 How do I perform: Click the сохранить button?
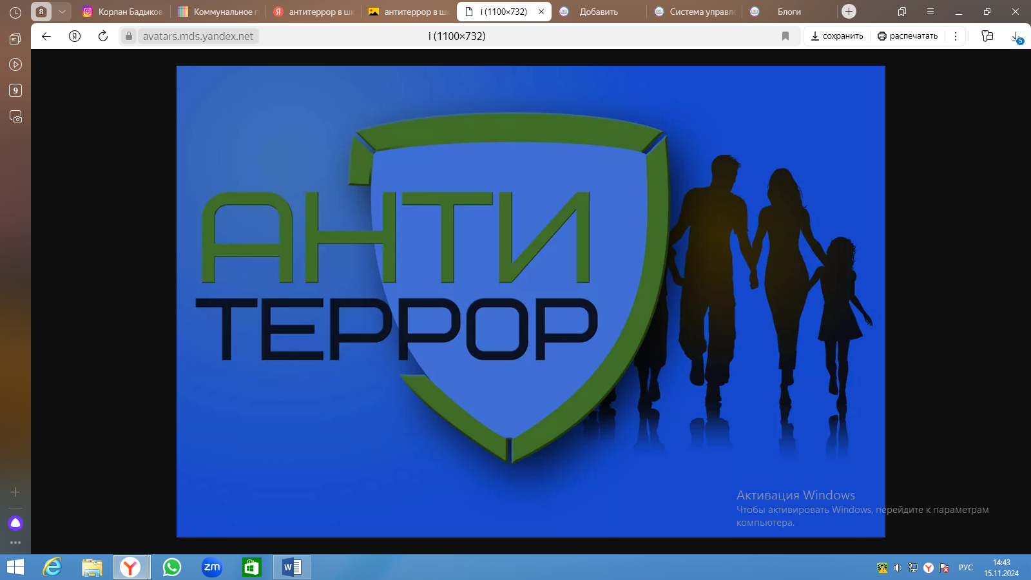click(837, 36)
